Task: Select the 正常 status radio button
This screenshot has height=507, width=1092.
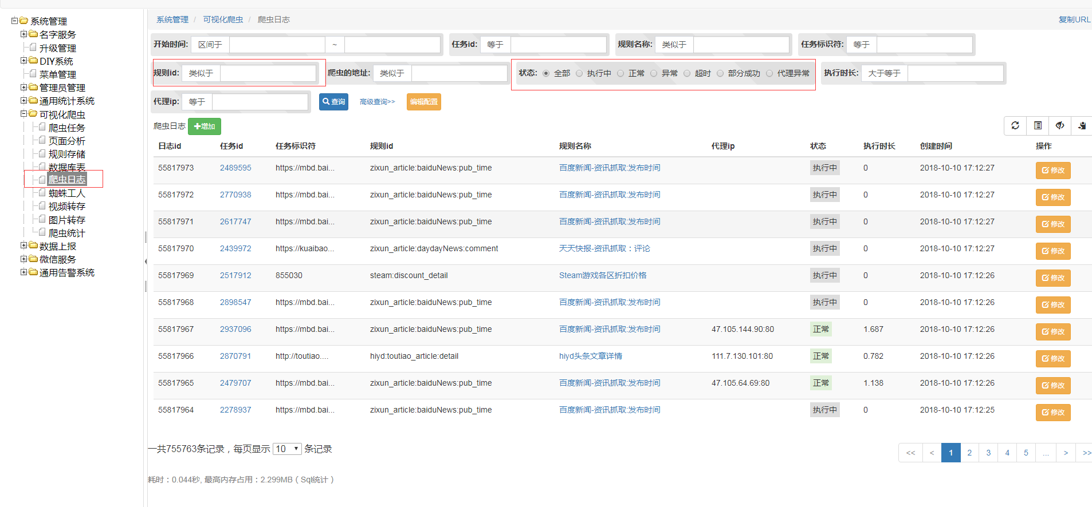Action: coord(620,73)
